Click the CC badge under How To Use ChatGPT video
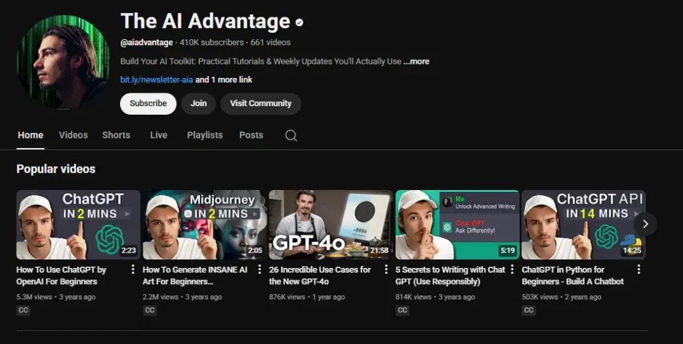The width and height of the screenshot is (683, 344). point(23,311)
